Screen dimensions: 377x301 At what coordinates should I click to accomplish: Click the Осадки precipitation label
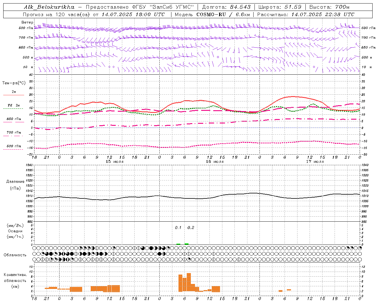15,231
